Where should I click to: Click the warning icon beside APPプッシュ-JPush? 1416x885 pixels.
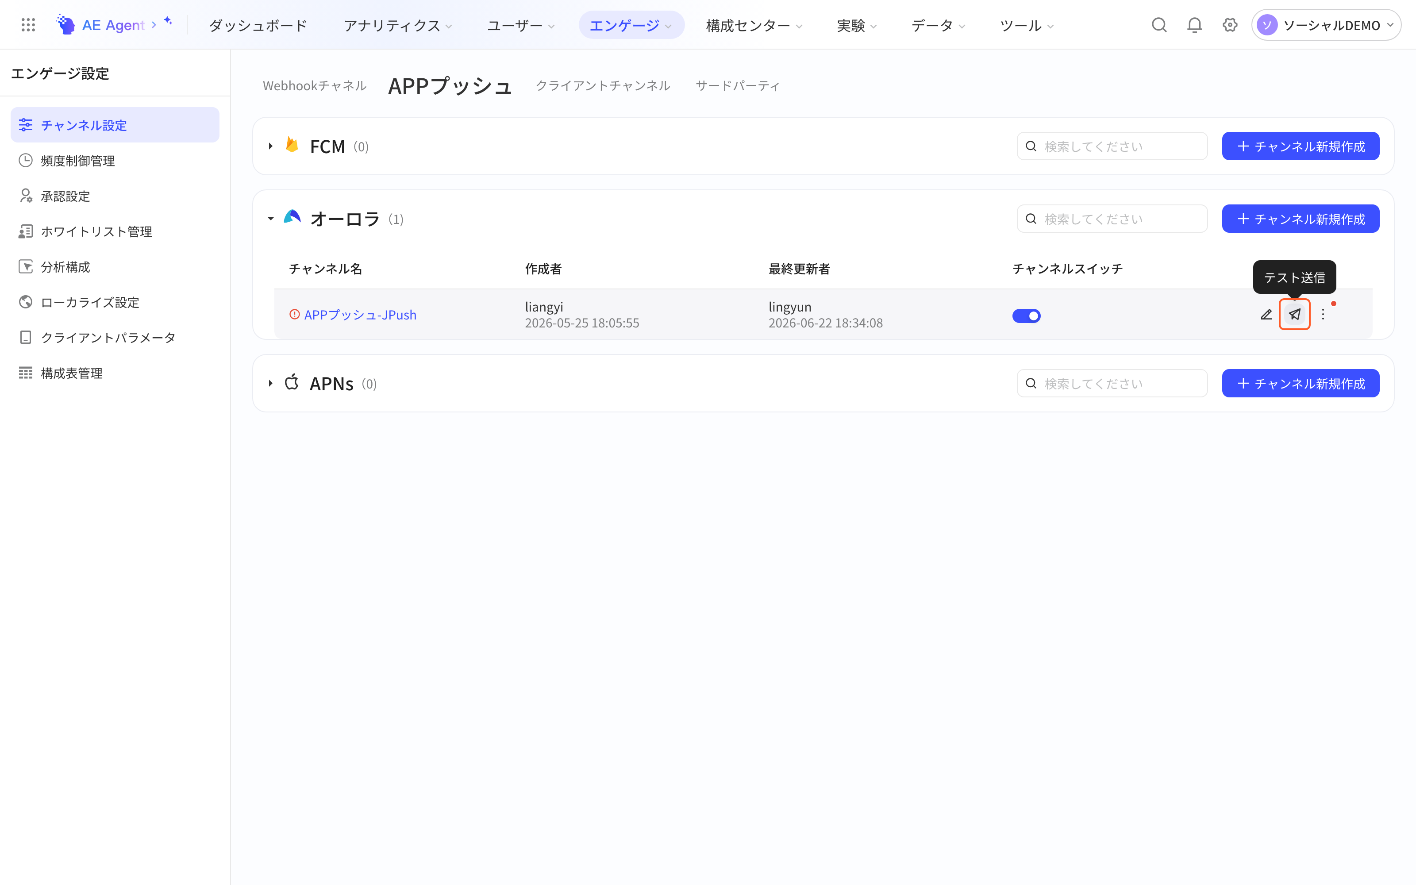tap(294, 314)
